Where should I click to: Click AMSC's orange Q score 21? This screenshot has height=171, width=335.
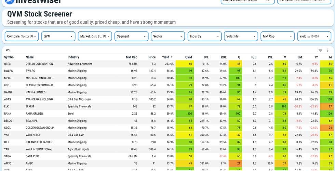click(x=236, y=163)
